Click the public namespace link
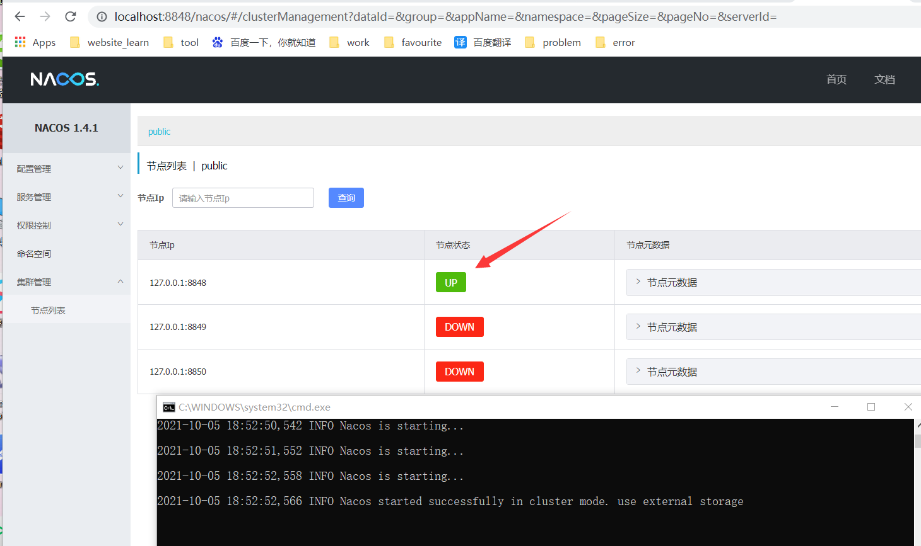 159,132
